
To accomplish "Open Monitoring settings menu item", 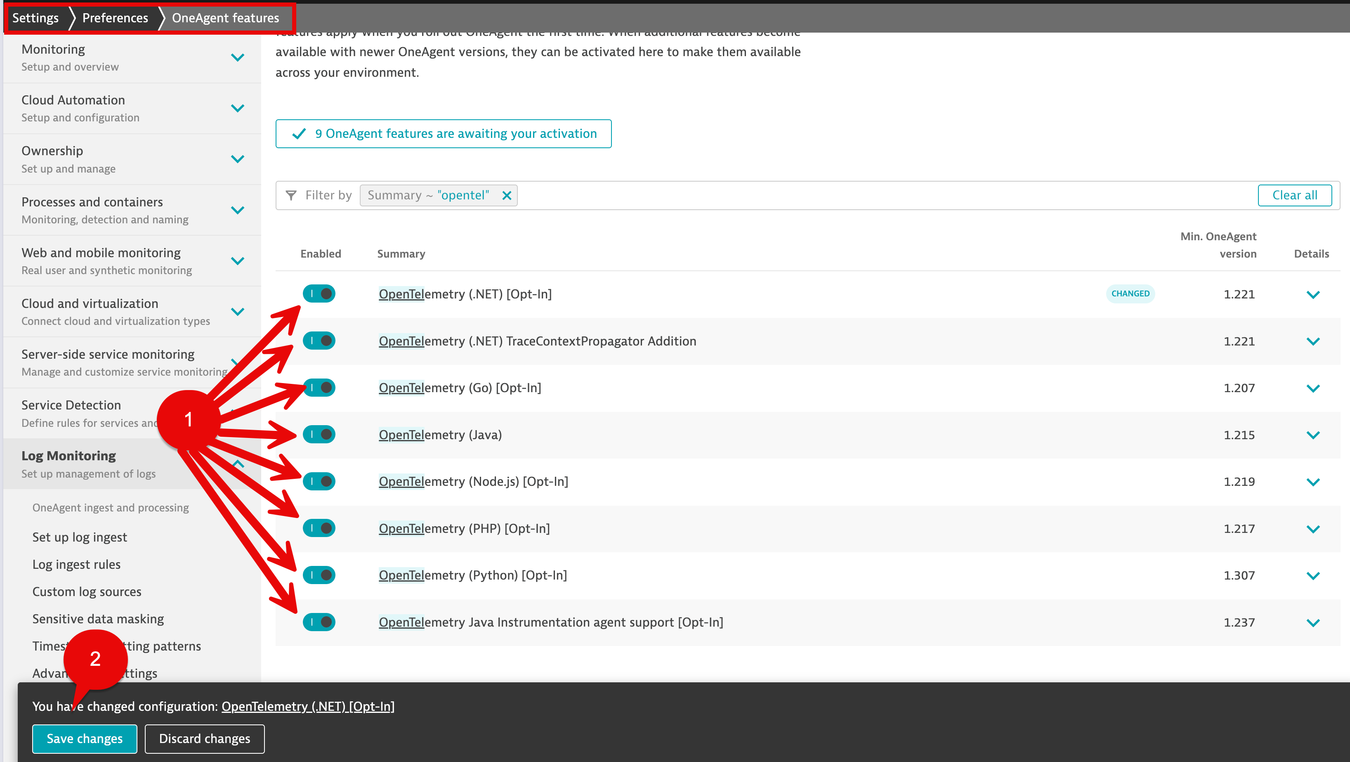I will [132, 58].
